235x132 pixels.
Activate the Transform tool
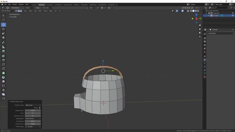click(x=3, y=37)
